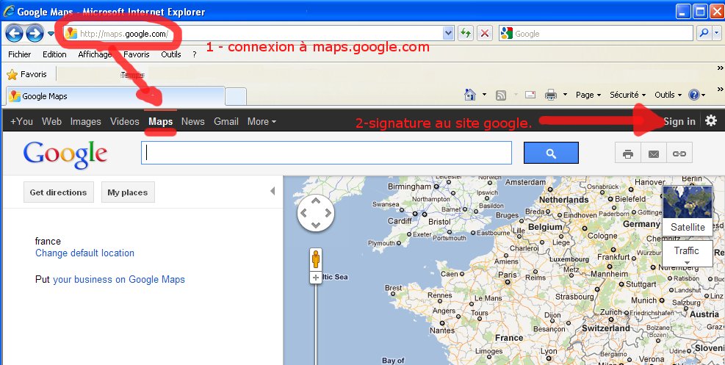
Task: Open a new blank tab
Action: coord(235,96)
